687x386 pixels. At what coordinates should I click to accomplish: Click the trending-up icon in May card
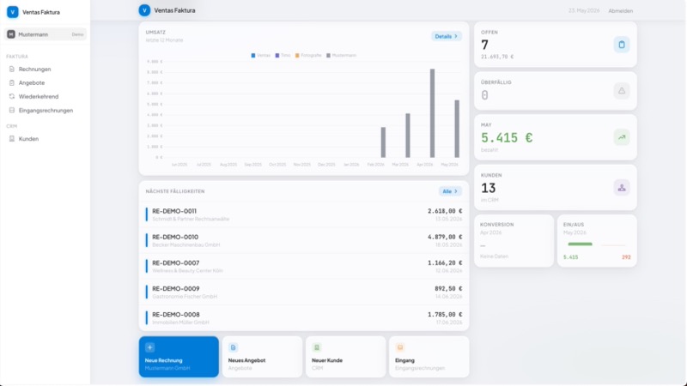[x=621, y=137]
